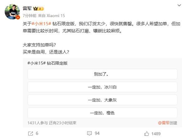Click the poll title #小米15# 钻石限定版
This screenshot has width=187, height=139.
tap(47, 63)
